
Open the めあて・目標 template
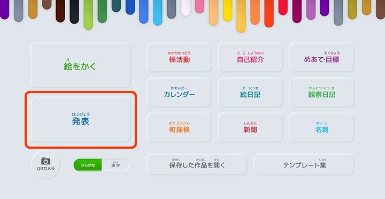tap(321, 57)
